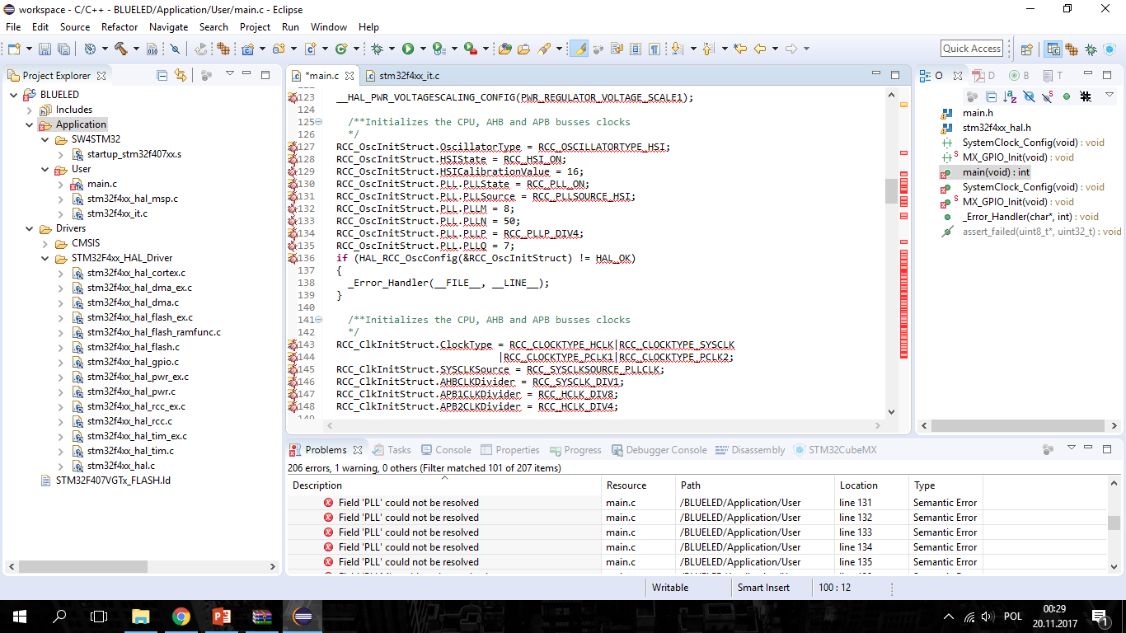Click the Save floppy disk icon
The image size is (1126, 633).
point(44,49)
